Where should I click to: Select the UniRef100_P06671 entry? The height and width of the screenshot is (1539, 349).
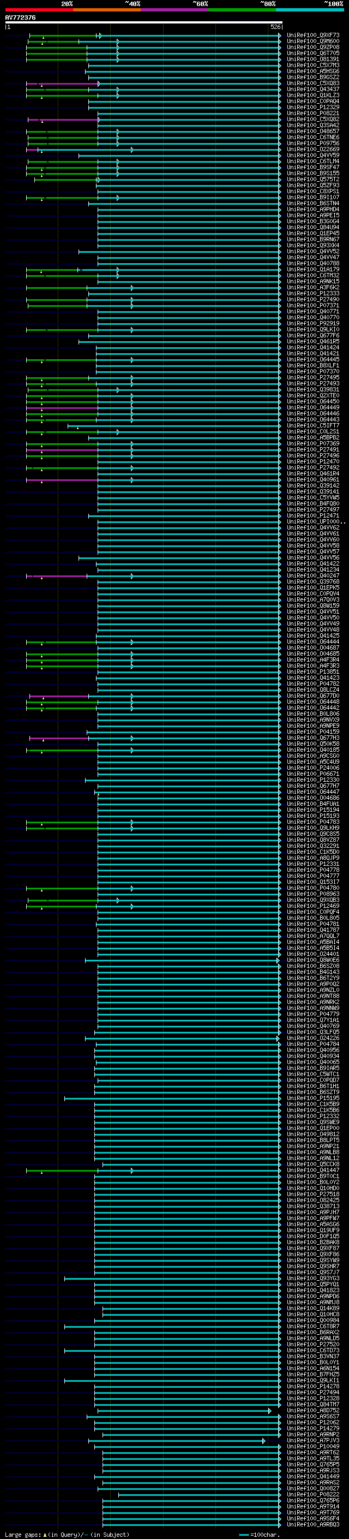pos(312,774)
